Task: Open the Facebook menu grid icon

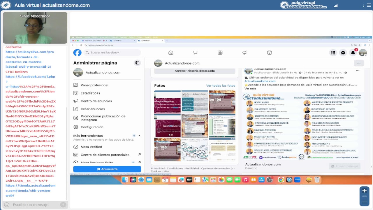Action: click(x=333, y=52)
